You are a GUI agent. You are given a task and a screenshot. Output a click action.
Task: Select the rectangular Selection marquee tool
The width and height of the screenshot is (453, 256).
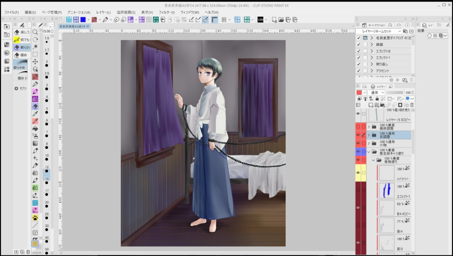pos(35,54)
